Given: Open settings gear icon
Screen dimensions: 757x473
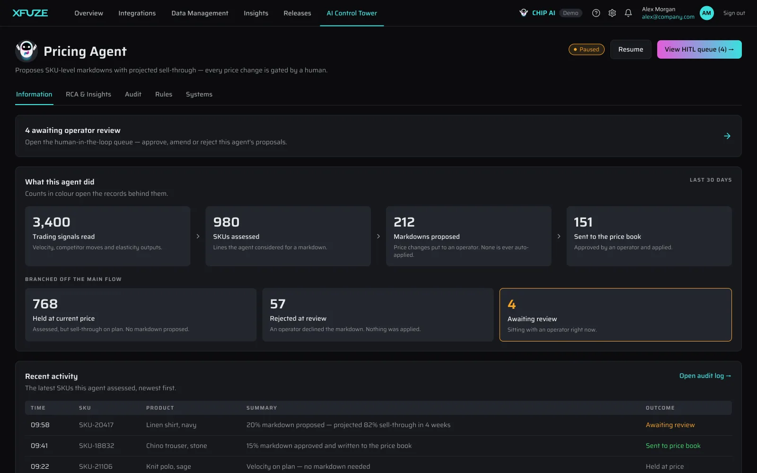Looking at the screenshot, I should point(612,13).
